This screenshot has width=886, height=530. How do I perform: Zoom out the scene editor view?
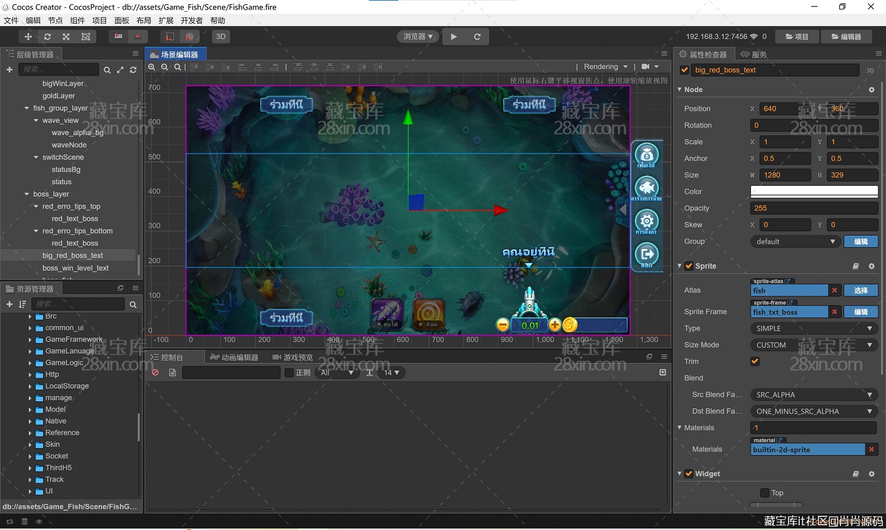[x=165, y=67]
